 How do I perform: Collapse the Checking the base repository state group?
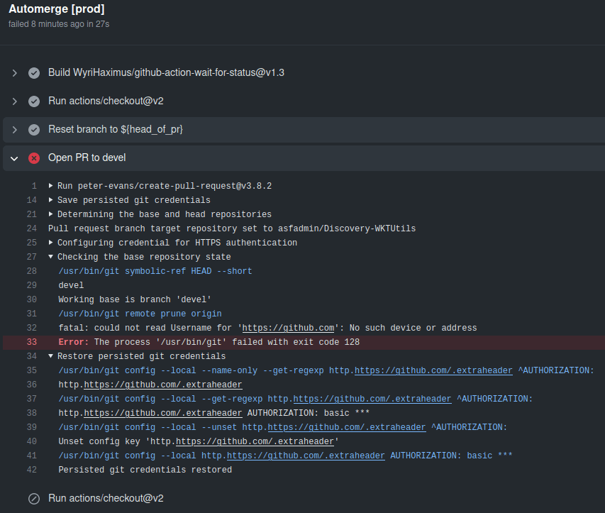(x=50, y=257)
